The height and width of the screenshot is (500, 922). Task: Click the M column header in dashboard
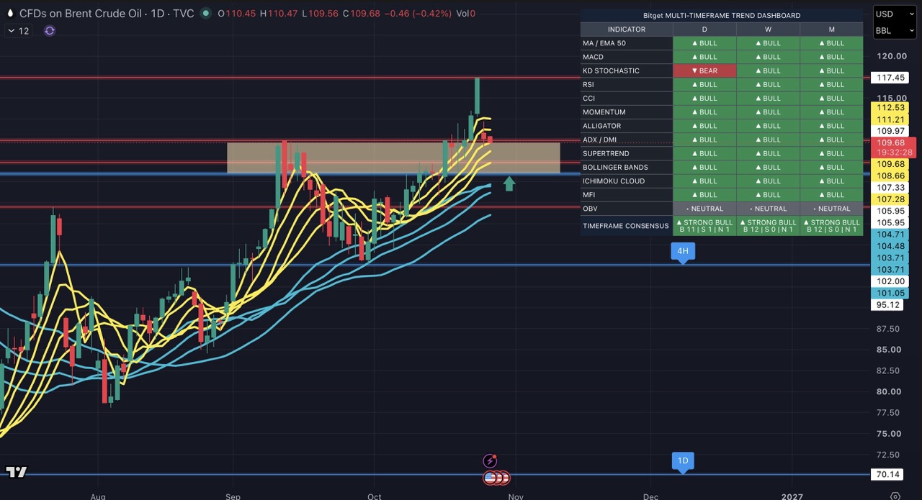coord(831,29)
